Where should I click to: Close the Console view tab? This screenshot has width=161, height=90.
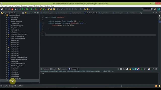pyautogui.click(x=77, y=69)
